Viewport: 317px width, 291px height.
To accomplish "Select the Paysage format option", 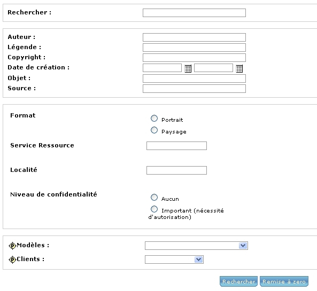I will tap(154, 130).
